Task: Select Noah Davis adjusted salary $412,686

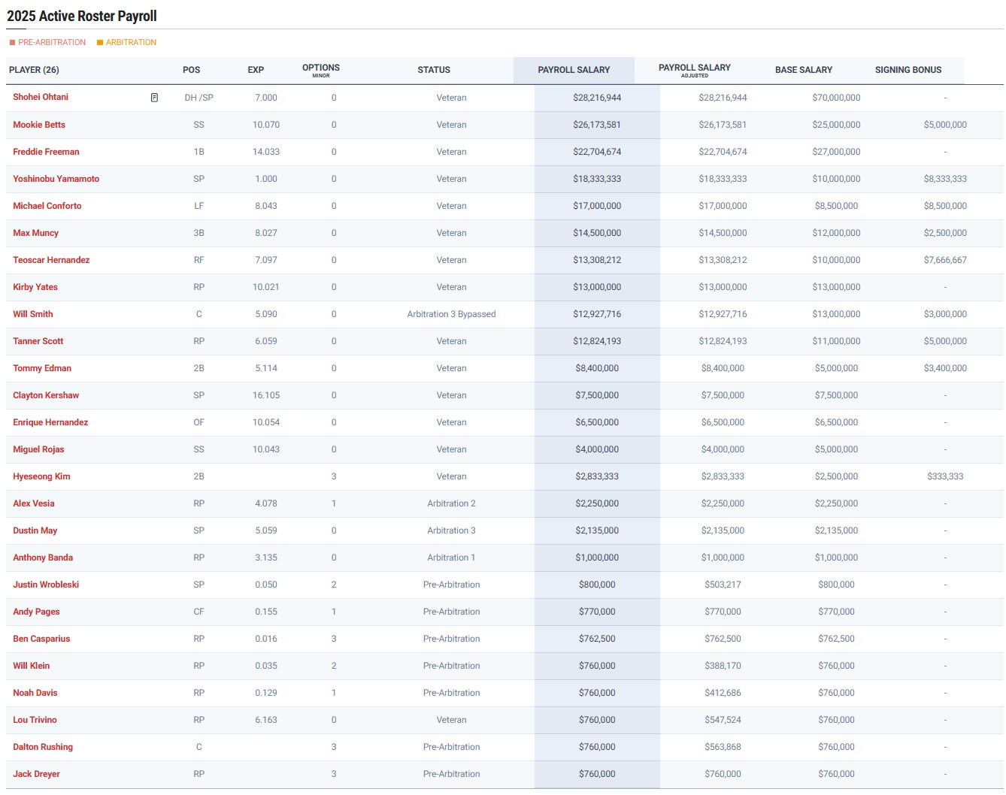Action: point(723,693)
